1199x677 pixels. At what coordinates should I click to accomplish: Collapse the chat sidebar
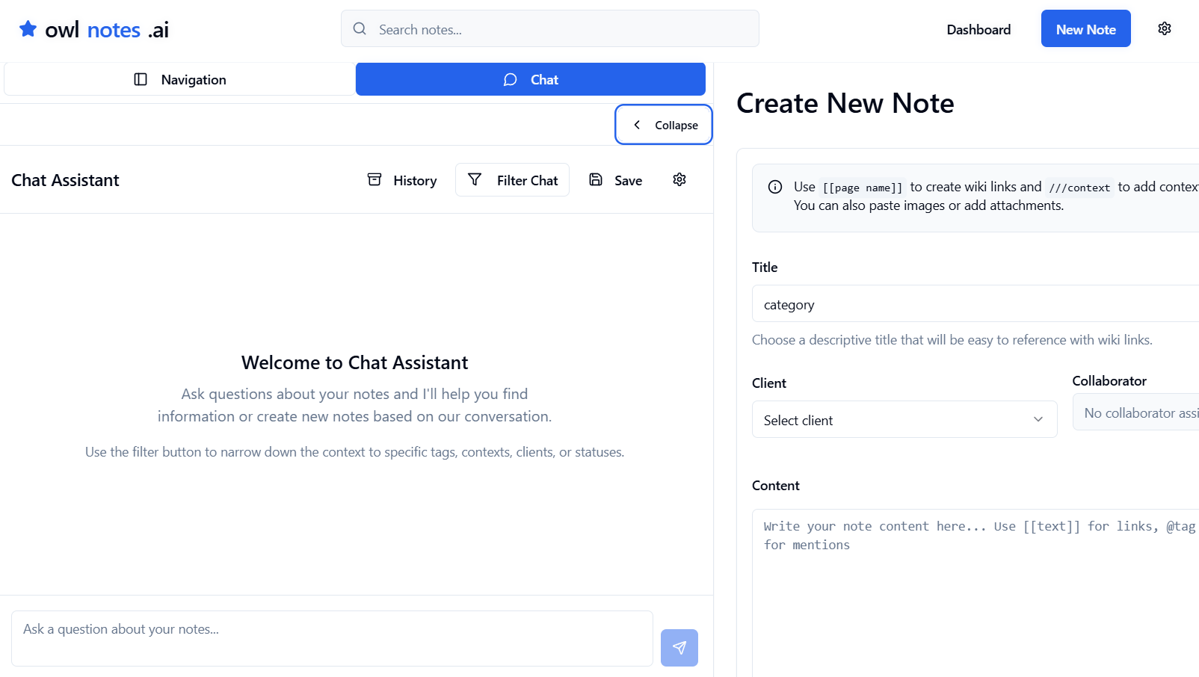663,124
